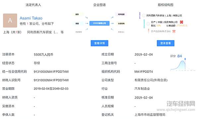Click the score marker on 评分 chart
The width and height of the screenshot is (199, 119).
point(185,59)
